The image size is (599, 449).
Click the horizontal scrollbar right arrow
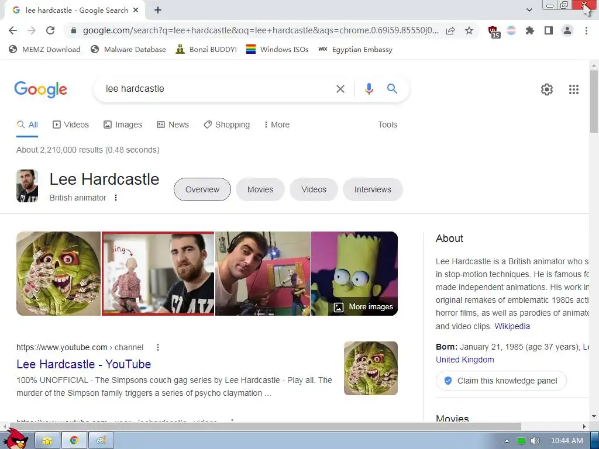584,426
